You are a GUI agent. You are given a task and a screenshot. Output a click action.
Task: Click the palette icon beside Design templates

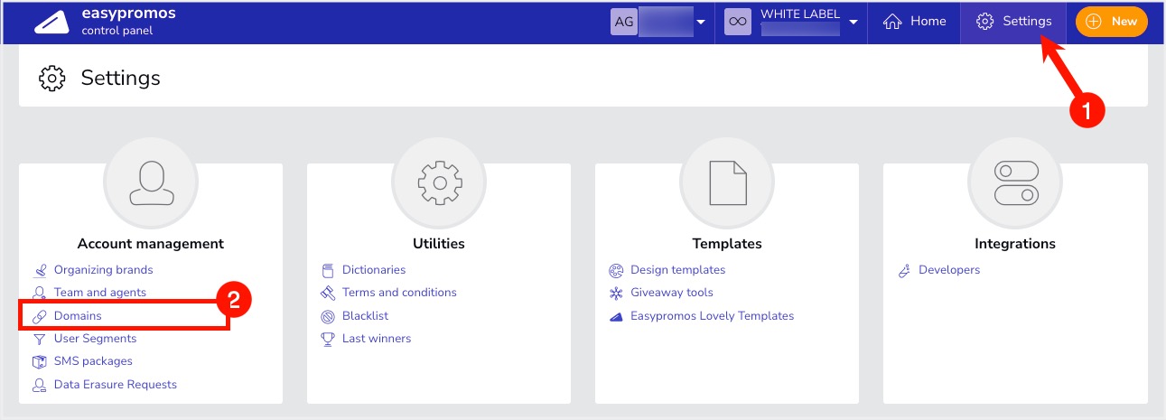pos(616,270)
